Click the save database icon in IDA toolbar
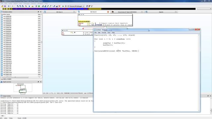Viewport: 212px width, 119px height. [5, 6]
